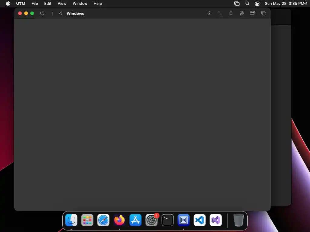Viewport: 310px width, 232px height.
Task: Open the File menu
Action: (35, 3)
